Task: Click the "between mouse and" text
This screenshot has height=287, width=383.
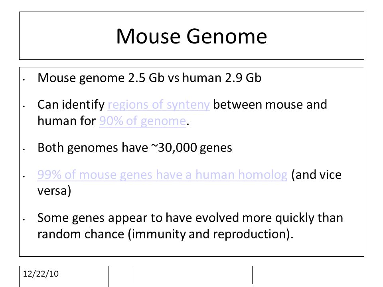Action: [270, 104]
